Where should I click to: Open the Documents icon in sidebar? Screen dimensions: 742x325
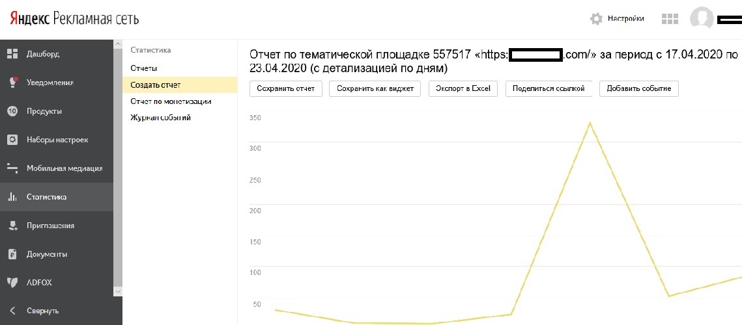[12, 254]
